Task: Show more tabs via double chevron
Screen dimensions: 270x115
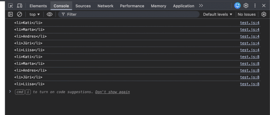Action: pos(201,6)
